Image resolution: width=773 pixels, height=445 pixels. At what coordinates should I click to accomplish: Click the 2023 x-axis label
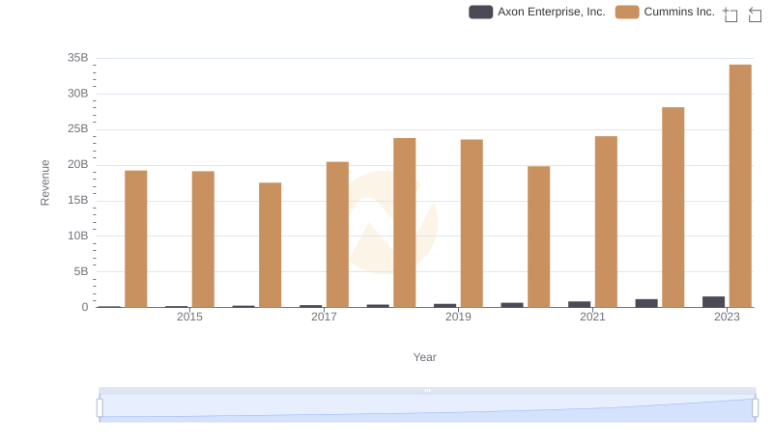point(728,317)
